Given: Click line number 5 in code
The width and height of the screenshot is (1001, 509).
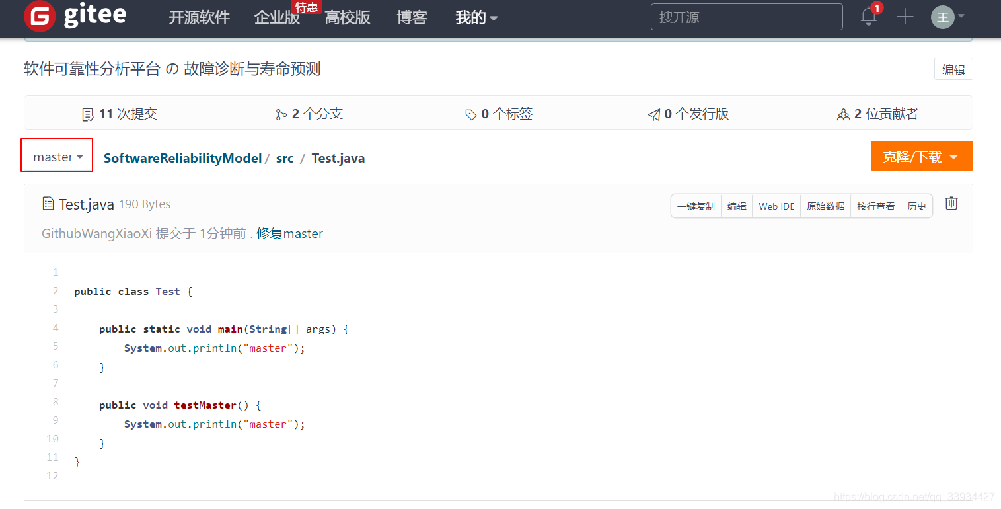Looking at the screenshot, I should pyautogui.click(x=56, y=346).
